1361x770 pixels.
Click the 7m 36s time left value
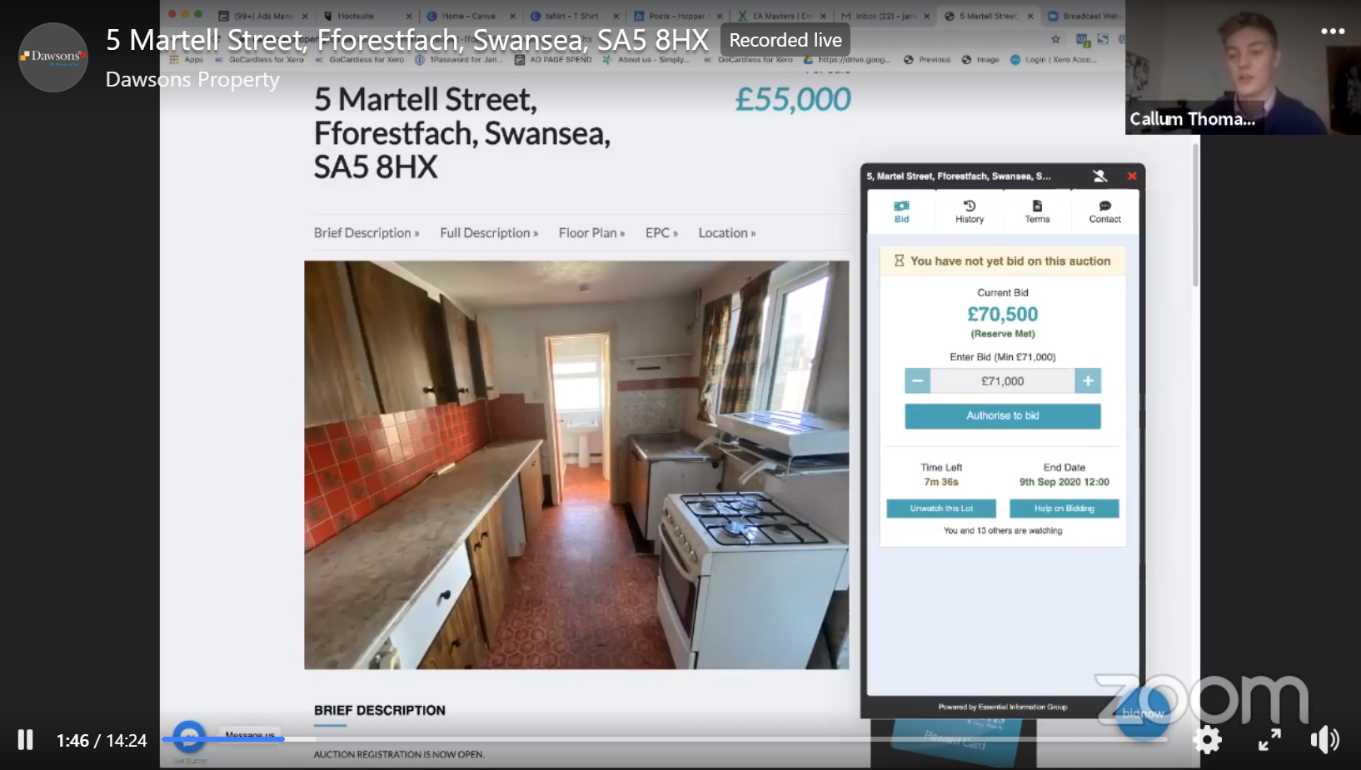tap(941, 482)
